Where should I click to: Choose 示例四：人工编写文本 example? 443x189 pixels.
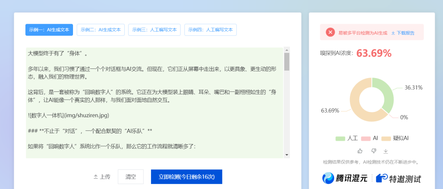coord(210,30)
